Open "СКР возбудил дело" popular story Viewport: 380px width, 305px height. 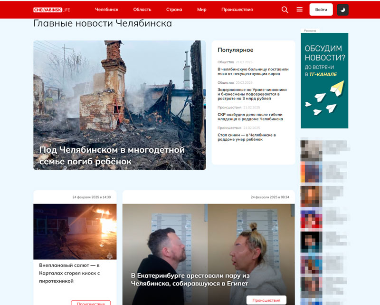251,116
